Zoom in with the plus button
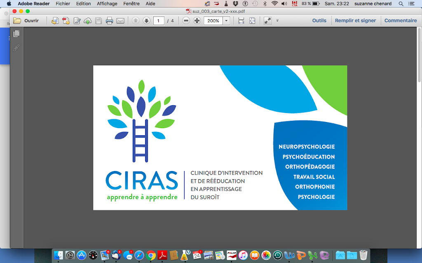Viewport: 422px width, 263px height. (197, 21)
